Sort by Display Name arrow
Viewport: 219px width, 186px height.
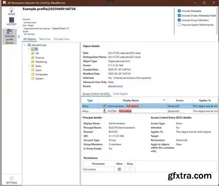click(164, 100)
